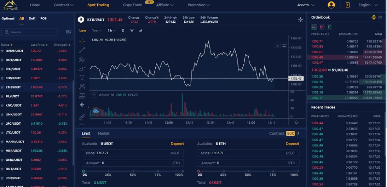Show sell orders only orderbook view

point(322,27)
